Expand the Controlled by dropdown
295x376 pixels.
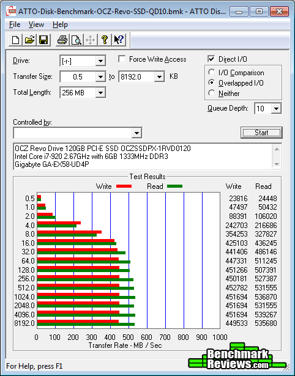tap(136, 133)
